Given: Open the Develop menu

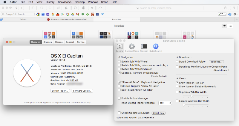Looking at the screenshot, I should [x=80, y=2].
